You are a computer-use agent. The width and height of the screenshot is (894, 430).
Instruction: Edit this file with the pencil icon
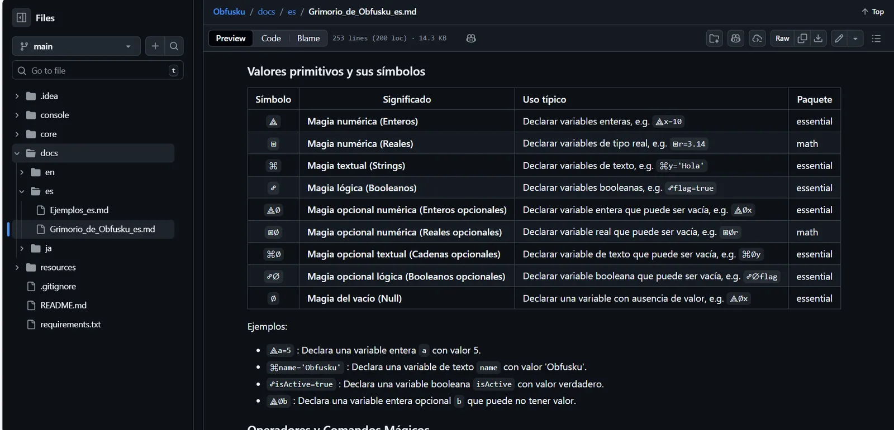pyautogui.click(x=839, y=38)
